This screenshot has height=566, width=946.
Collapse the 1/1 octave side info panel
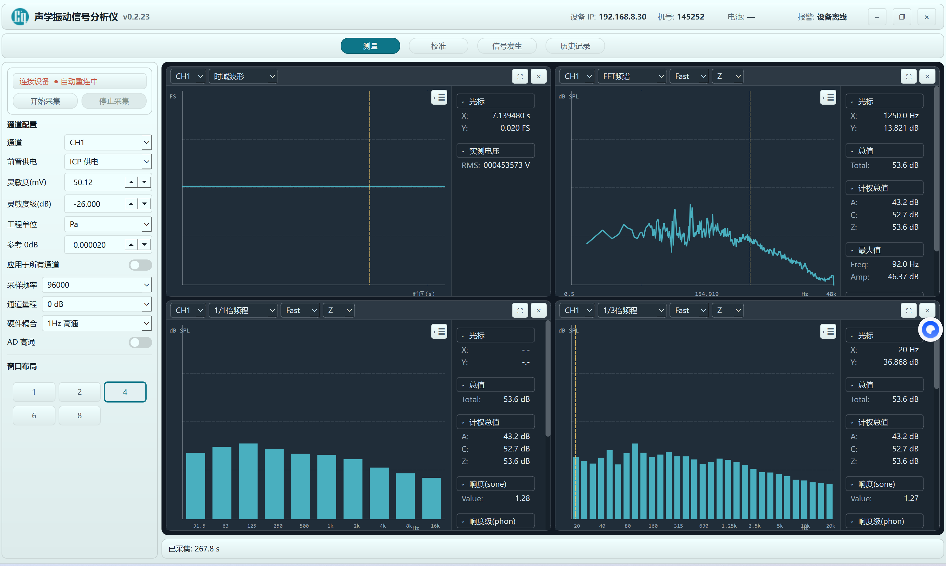[439, 331]
